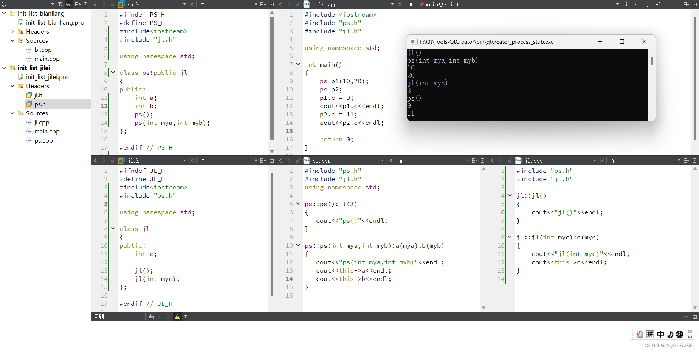Viewport: 699px width, 352px height.
Task: Collapse Issues pane with up chevron
Action: point(685,316)
